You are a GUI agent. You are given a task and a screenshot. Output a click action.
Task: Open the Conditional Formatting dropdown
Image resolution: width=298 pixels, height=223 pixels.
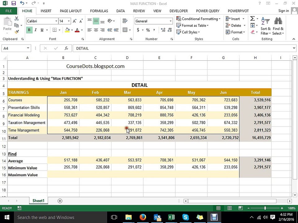click(198, 19)
